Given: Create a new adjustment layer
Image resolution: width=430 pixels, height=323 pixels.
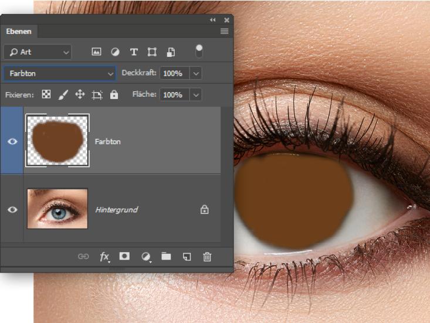Looking at the screenshot, I should click(x=145, y=256).
